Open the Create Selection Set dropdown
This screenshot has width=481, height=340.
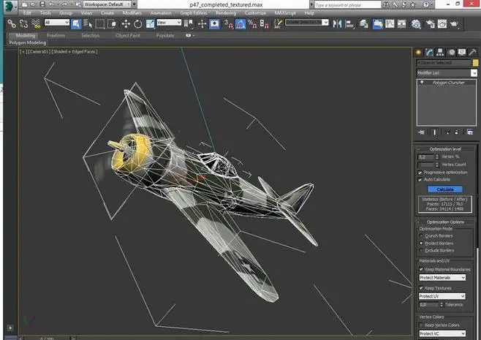click(x=307, y=23)
